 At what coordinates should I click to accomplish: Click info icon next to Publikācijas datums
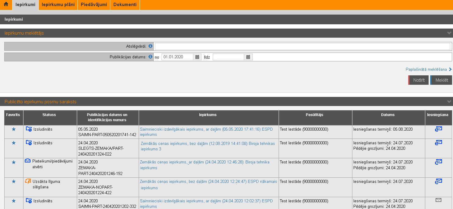[x=150, y=57]
